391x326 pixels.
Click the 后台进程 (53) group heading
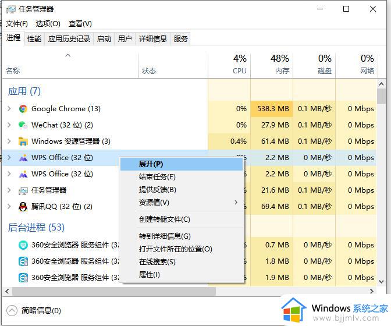point(36,228)
